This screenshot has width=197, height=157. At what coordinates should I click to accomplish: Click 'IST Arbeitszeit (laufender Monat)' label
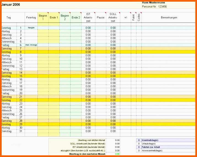[x=89, y=147]
